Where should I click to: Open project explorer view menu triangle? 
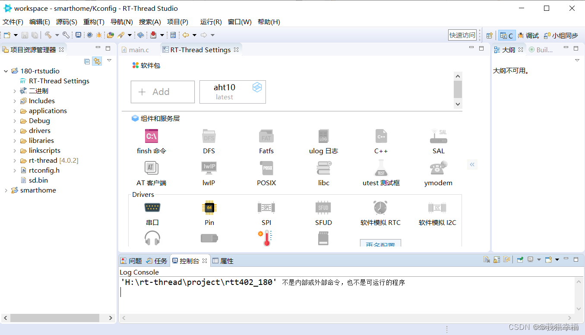point(109,60)
